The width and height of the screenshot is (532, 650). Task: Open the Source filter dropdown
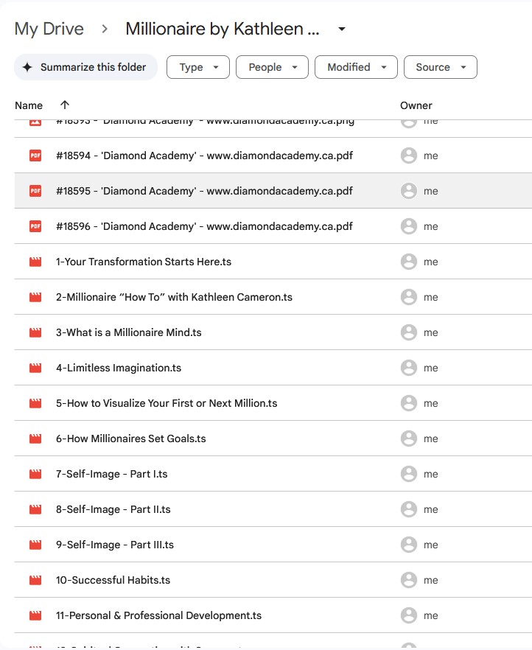(x=440, y=67)
